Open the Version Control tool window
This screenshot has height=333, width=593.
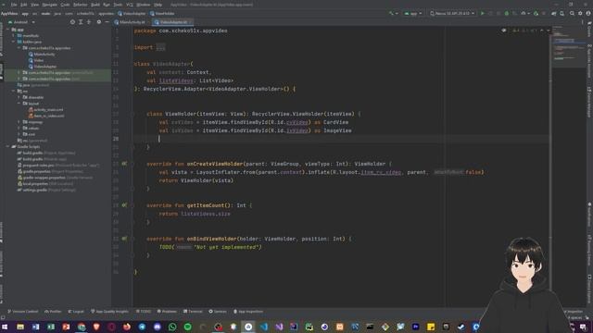pyautogui.click(x=23, y=312)
